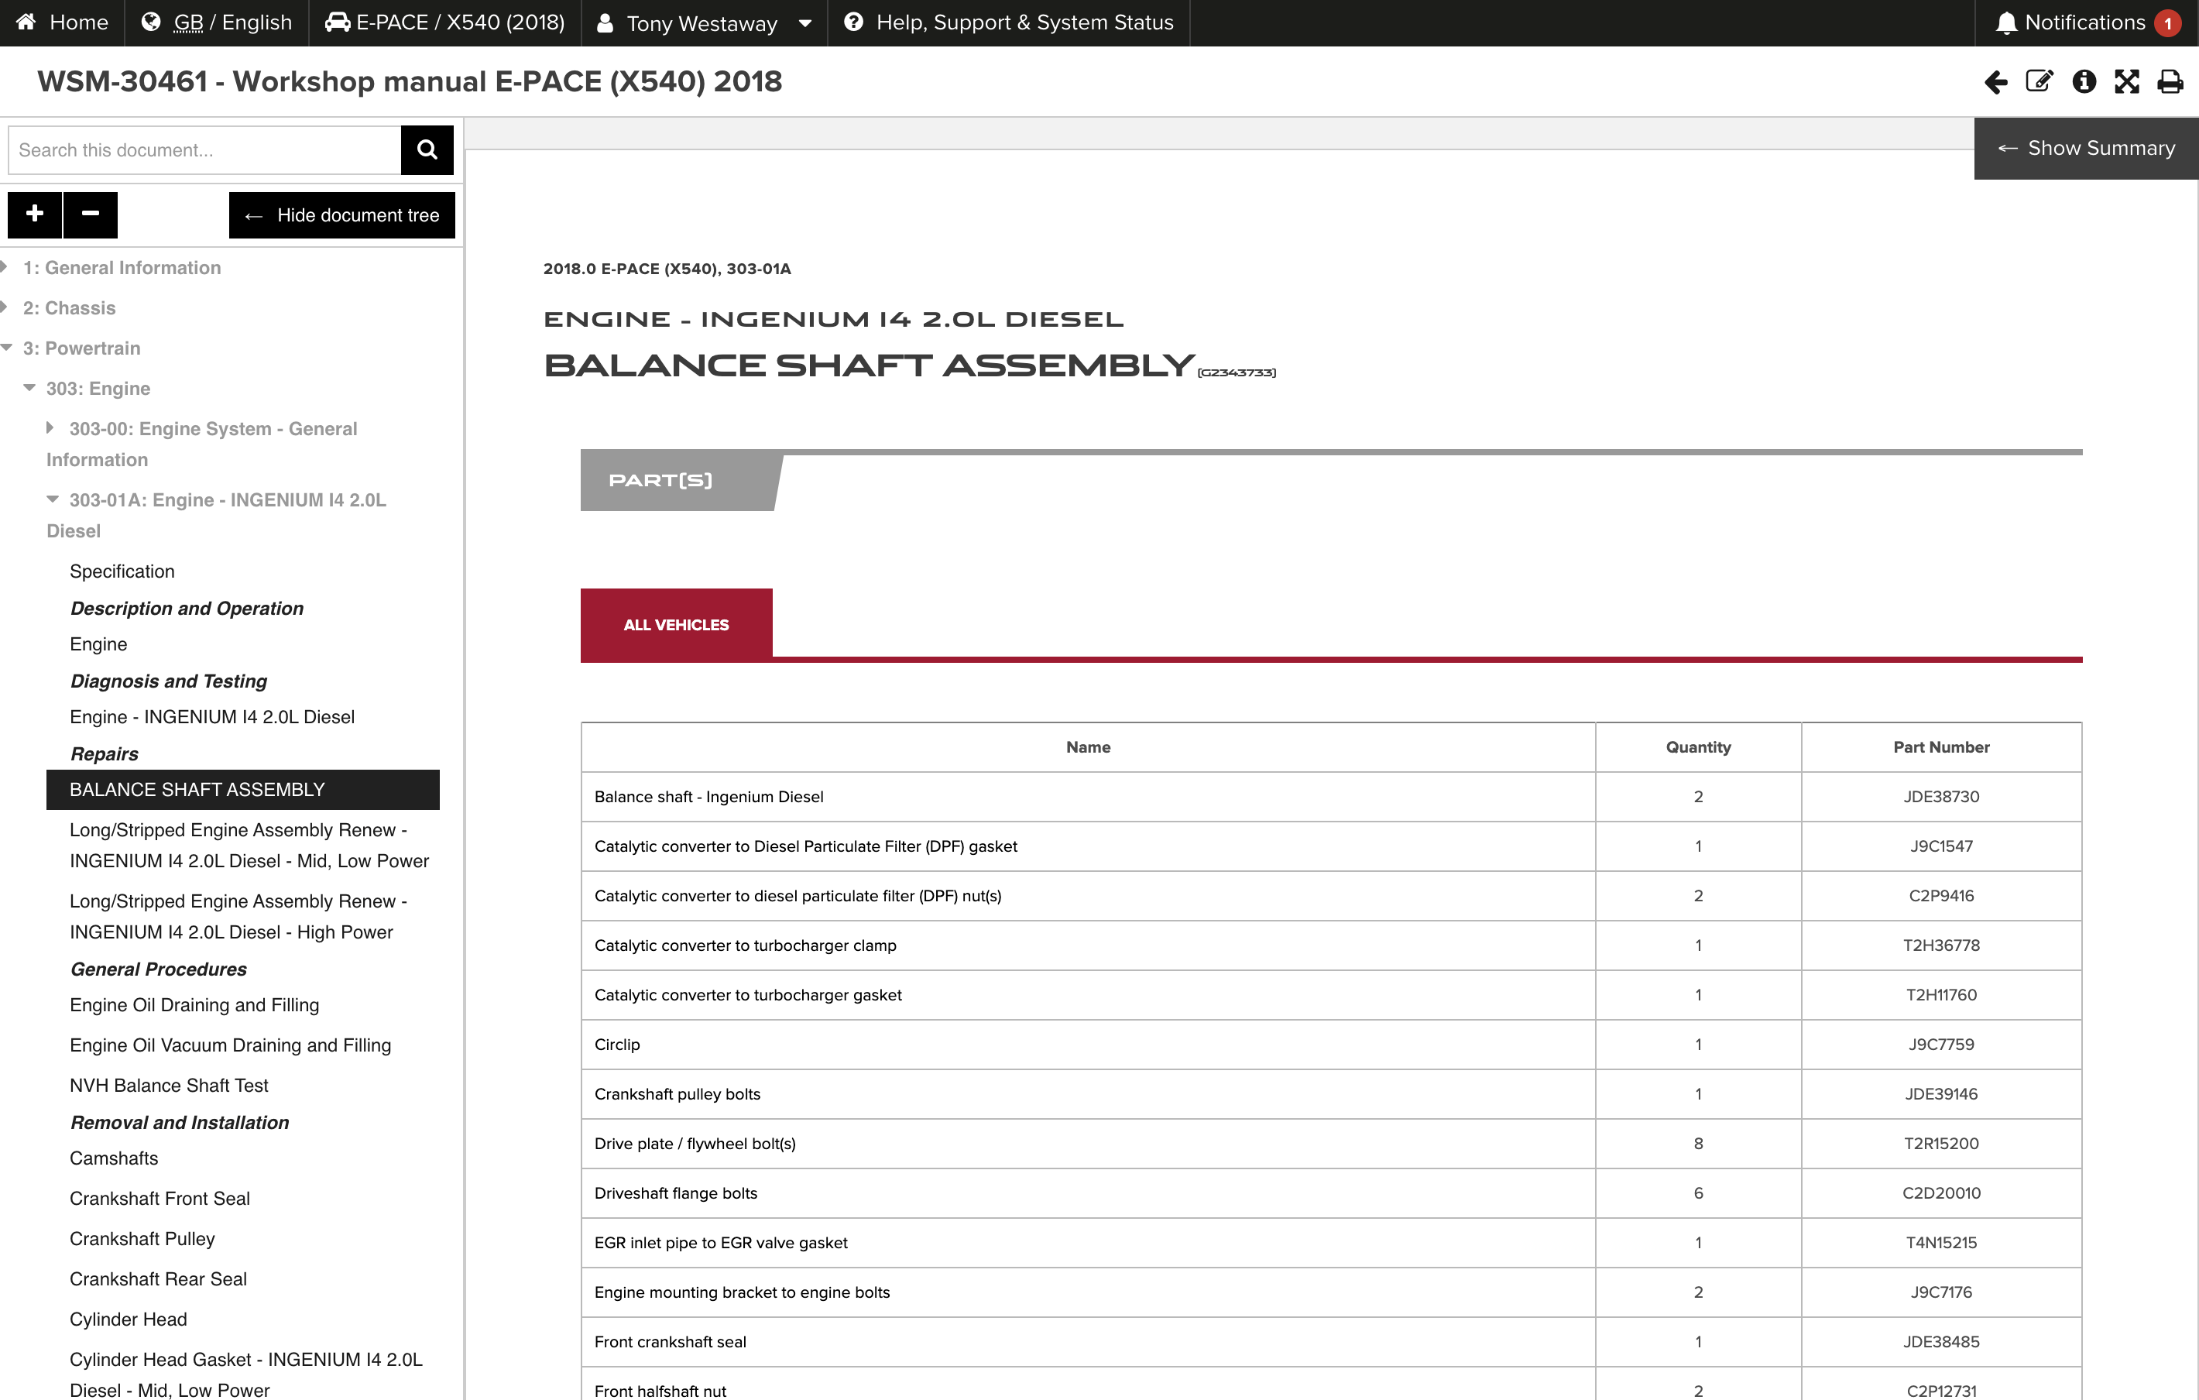Image resolution: width=2199 pixels, height=1400 pixels.
Task: Open the E-PACE / X540 (2018) vehicle menu
Action: 444,22
